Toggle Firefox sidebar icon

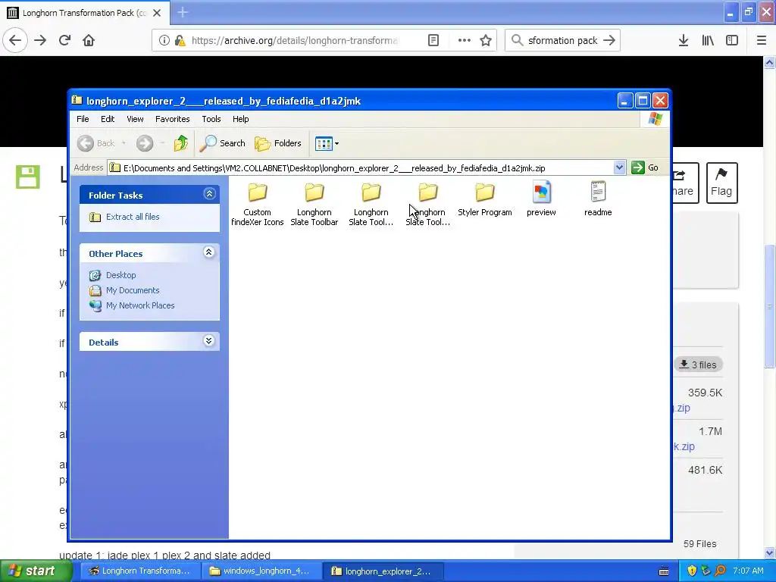tap(732, 41)
